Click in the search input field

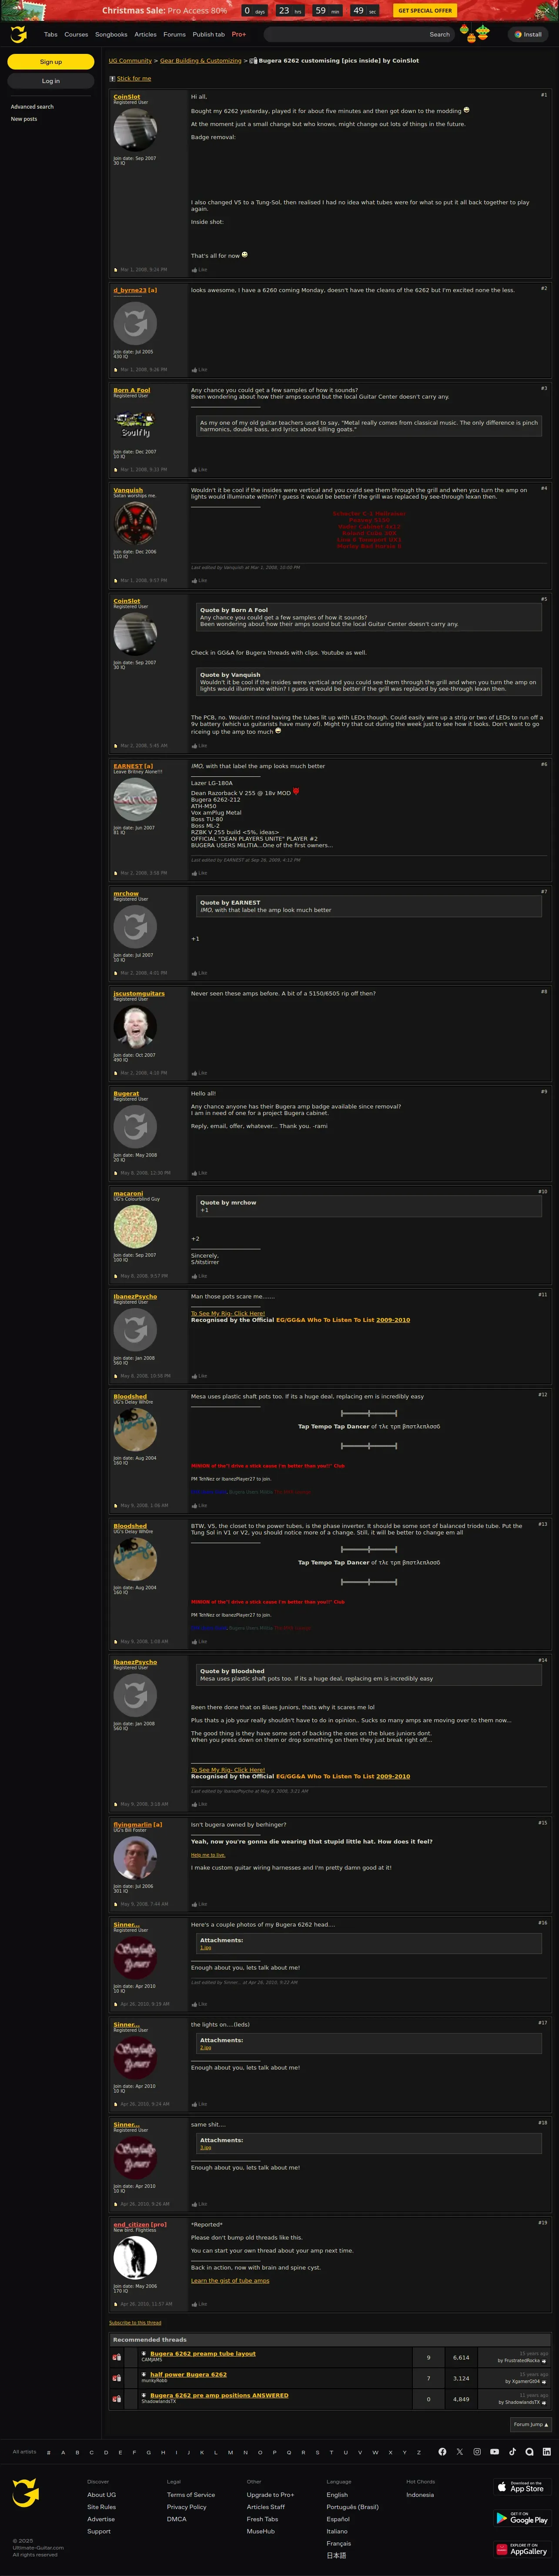345,34
